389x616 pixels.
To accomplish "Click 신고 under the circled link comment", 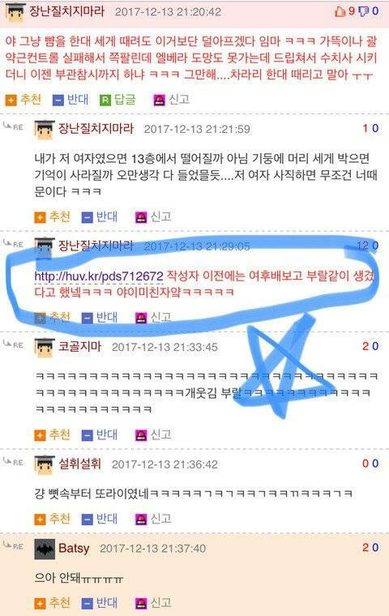I will point(153,318).
